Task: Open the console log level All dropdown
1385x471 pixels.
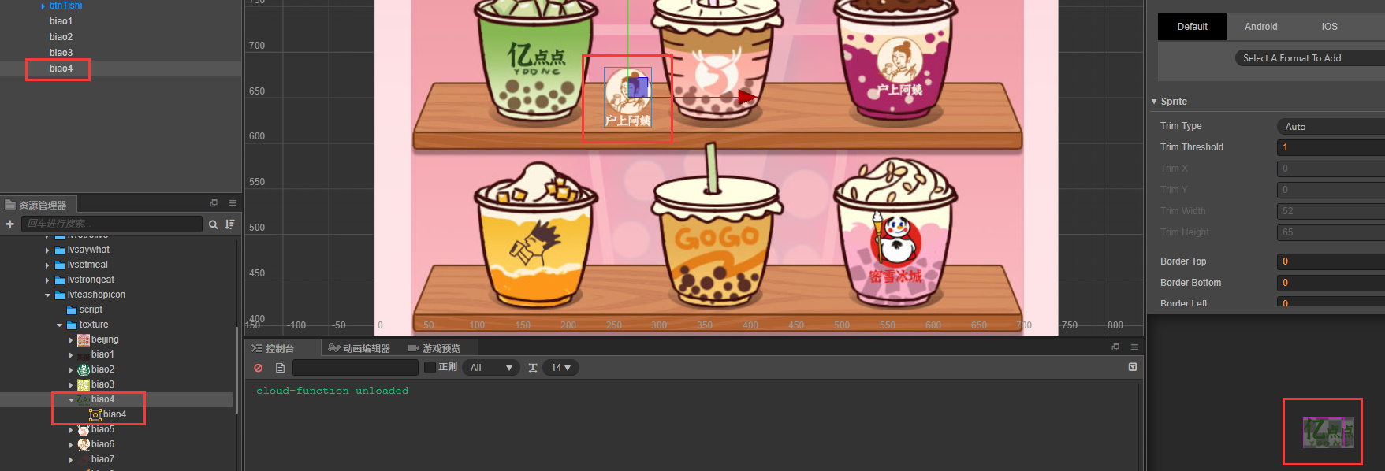Action: pos(491,368)
